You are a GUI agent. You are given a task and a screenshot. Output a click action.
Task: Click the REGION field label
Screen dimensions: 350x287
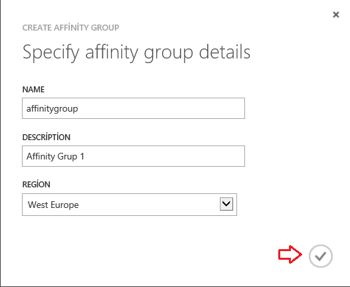tap(36, 185)
